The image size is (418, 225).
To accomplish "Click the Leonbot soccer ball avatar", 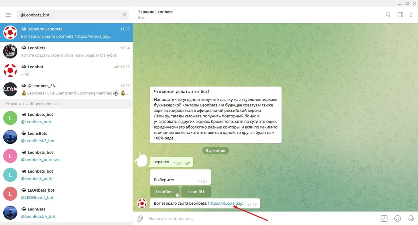I will (x=10, y=70).
